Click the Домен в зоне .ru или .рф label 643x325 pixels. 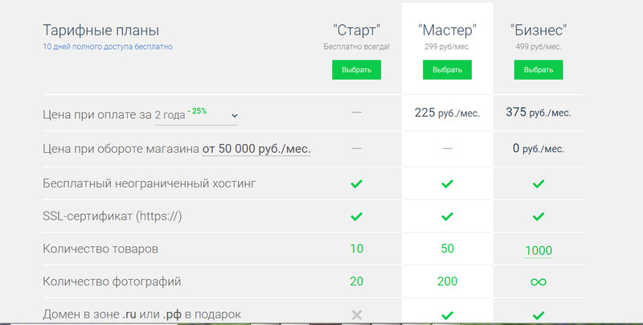pos(142,315)
